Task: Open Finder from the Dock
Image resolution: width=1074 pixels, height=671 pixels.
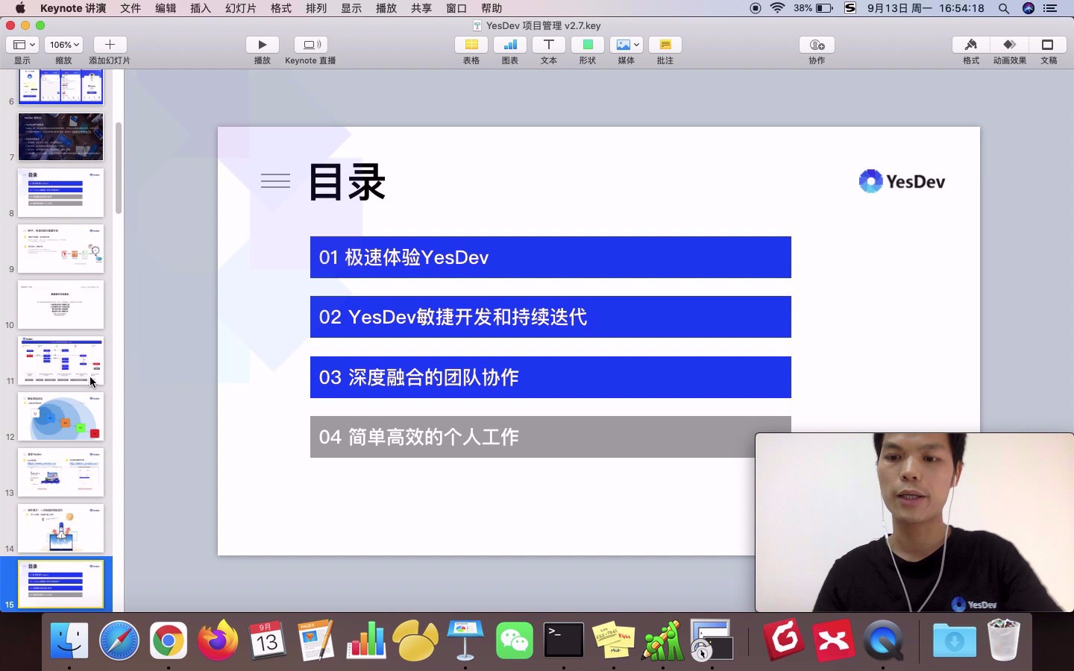Action: click(x=69, y=640)
